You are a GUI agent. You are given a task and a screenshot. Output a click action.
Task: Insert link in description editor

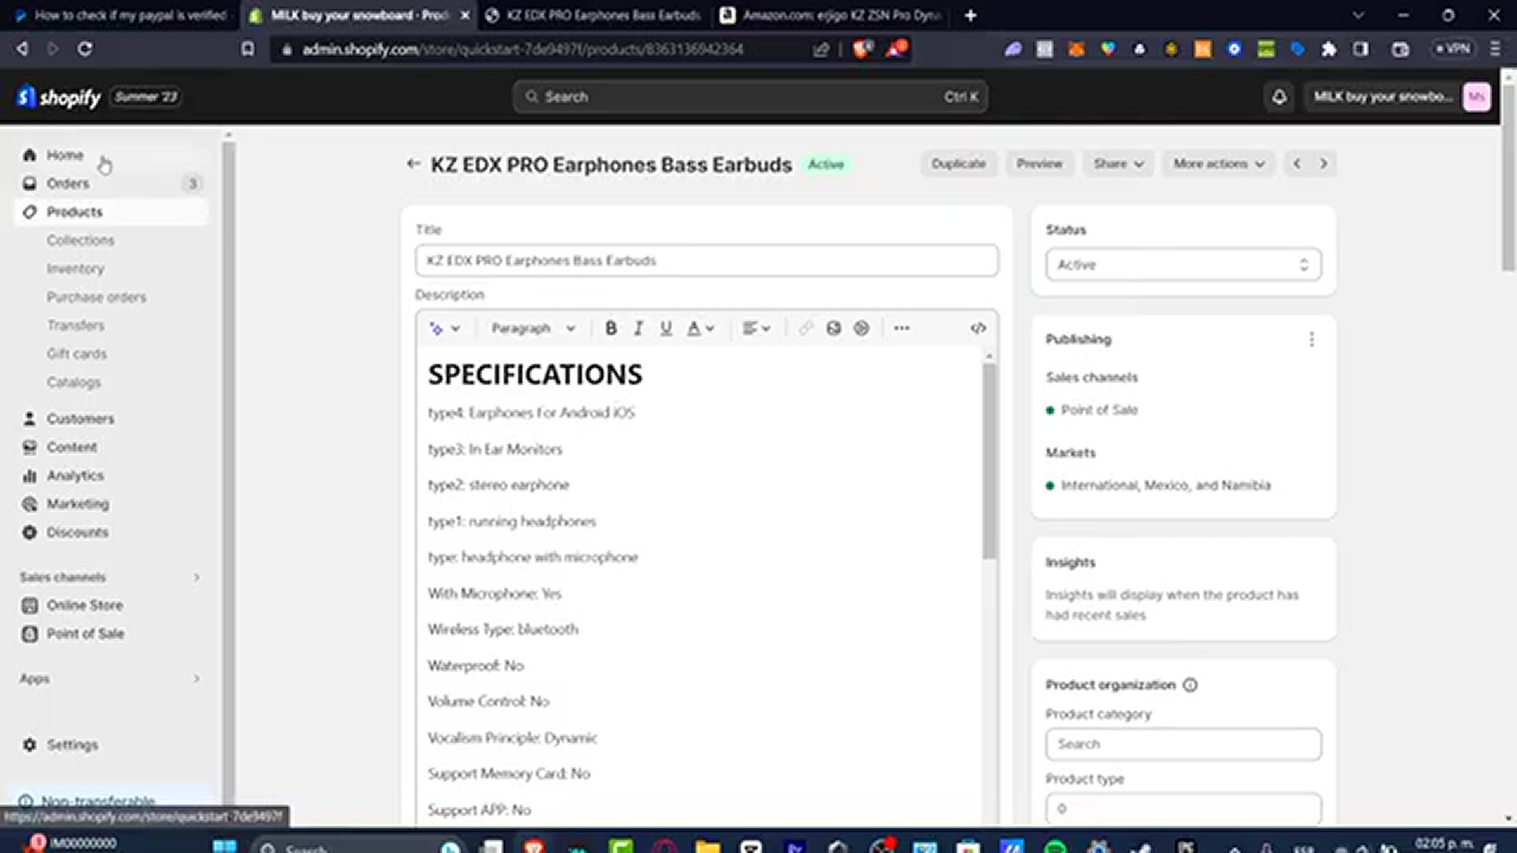pos(805,329)
